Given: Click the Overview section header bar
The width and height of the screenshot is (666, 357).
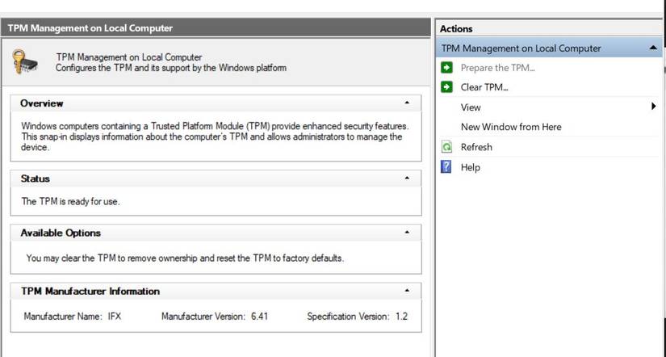Looking at the screenshot, I should tap(202, 103).
